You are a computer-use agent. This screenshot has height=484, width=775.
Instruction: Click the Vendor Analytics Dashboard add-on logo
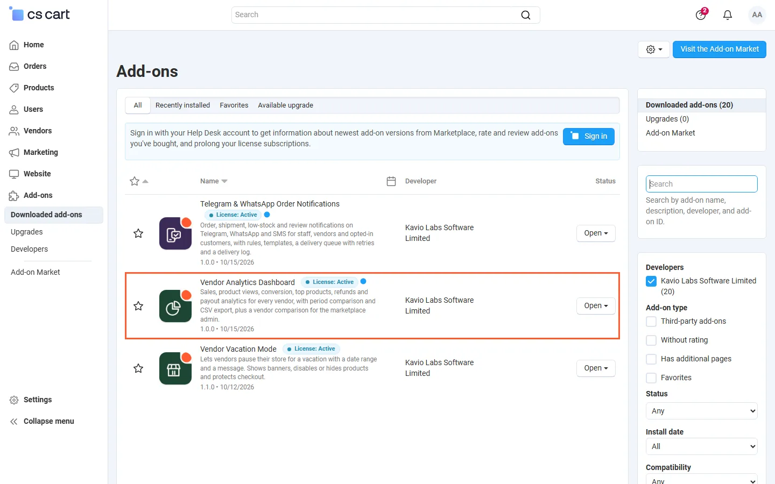[x=175, y=306]
